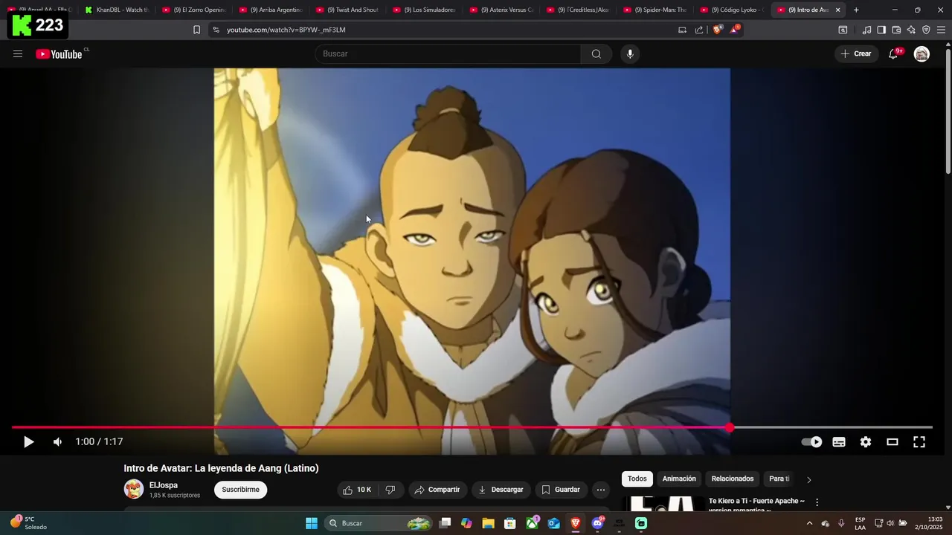
Task: Open the account avatar menu
Action: [x=922, y=53]
